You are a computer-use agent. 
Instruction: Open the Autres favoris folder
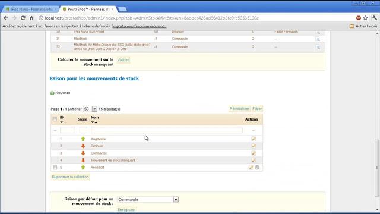coord(363,26)
